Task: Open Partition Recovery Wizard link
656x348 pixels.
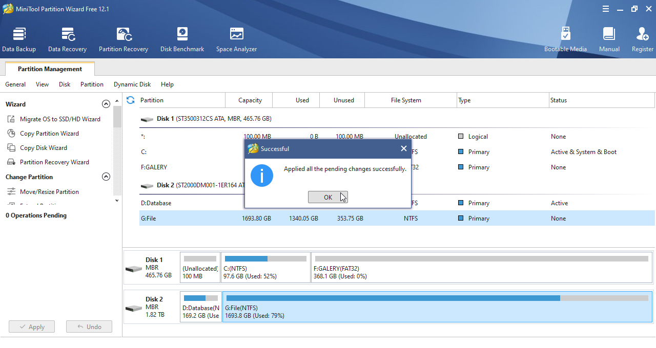Action: pos(54,162)
